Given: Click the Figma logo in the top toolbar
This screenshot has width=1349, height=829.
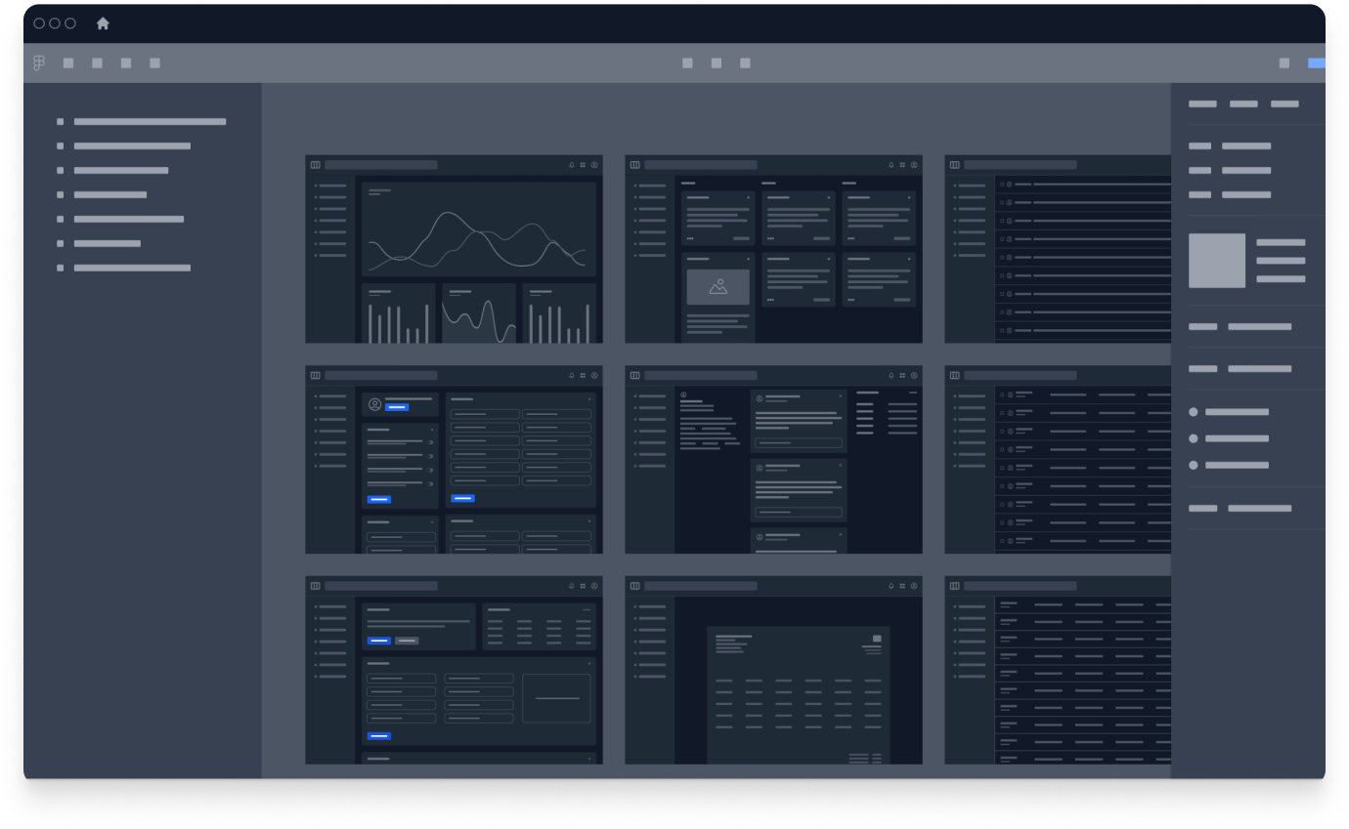Looking at the screenshot, I should pos(39,62).
